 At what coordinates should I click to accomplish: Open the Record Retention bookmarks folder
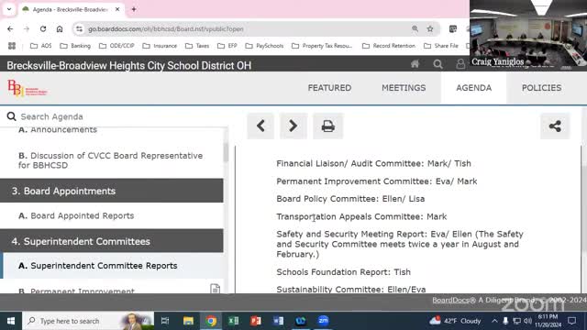pyautogui.click(x=389, y=46)
